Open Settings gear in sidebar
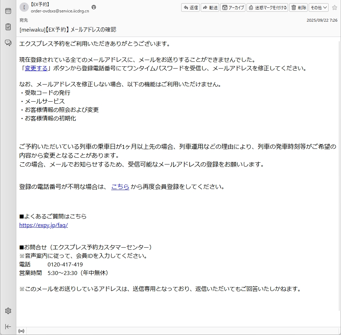 (x=8, y=311)
